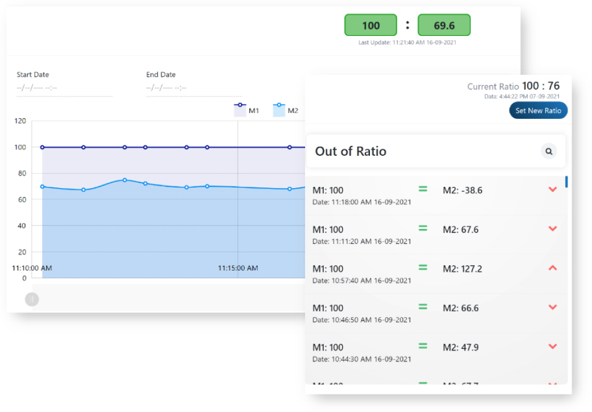The height and width of the screenshot is (412, 592).
Task: Click Current Ratio 100 : 76 text
Action: (513, 86)
